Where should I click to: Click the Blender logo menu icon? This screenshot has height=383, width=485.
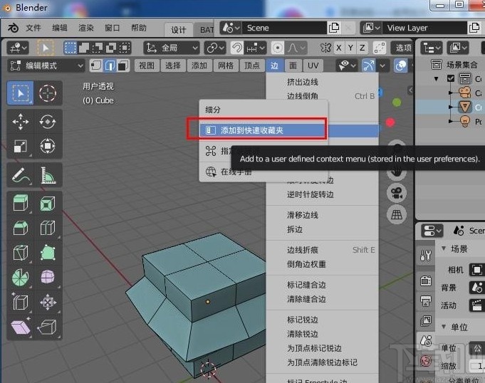pyautogui.click(x=13, y=28)
